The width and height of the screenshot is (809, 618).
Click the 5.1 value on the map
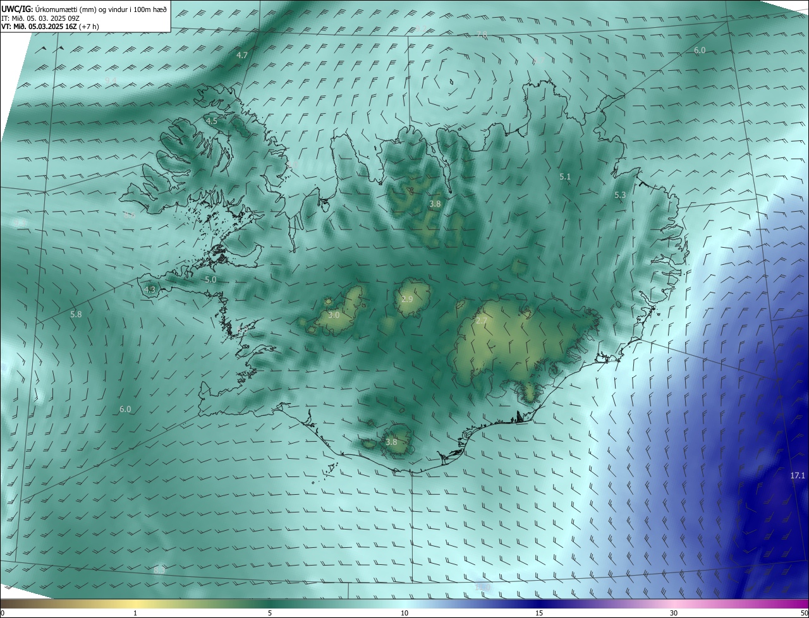click(x=565, y=177)
